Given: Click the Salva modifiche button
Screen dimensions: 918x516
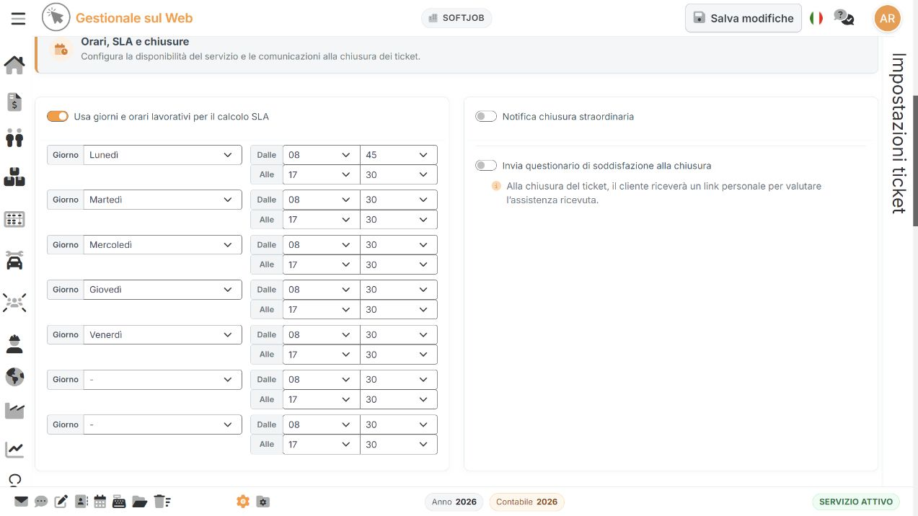Looking at the screenshot, I should click(743, 19).
